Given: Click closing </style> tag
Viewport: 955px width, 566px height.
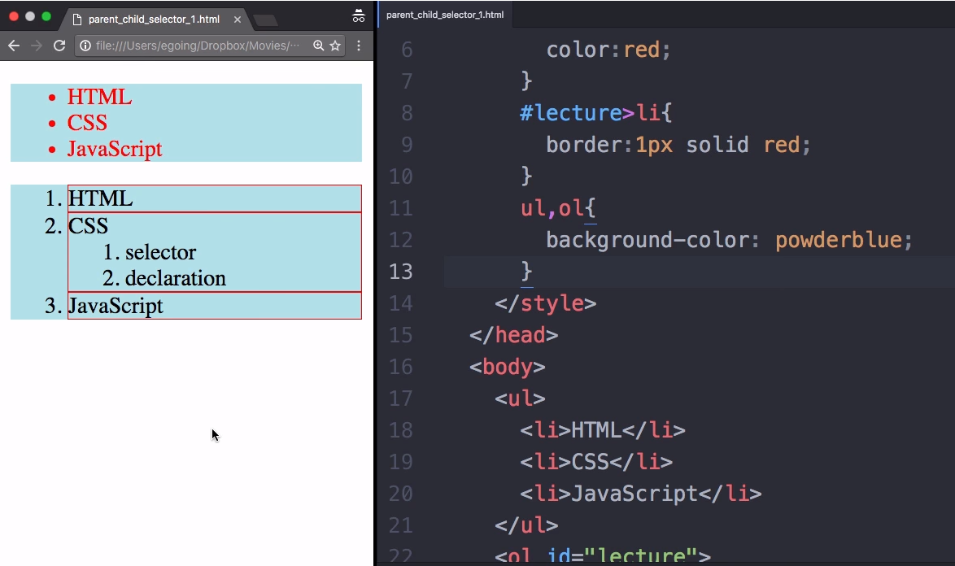Looking at the screenshot, I should (x=546, y=303).
